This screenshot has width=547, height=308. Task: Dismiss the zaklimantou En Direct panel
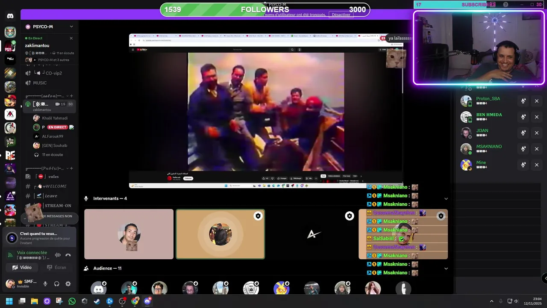point(71,38)
